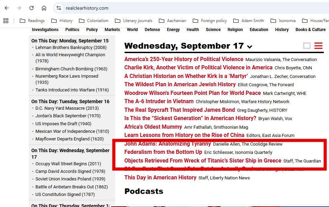Open Woodrow Wilson's Fourteen Point Plan article
The image size is (329, 207).
click(192, 93)
